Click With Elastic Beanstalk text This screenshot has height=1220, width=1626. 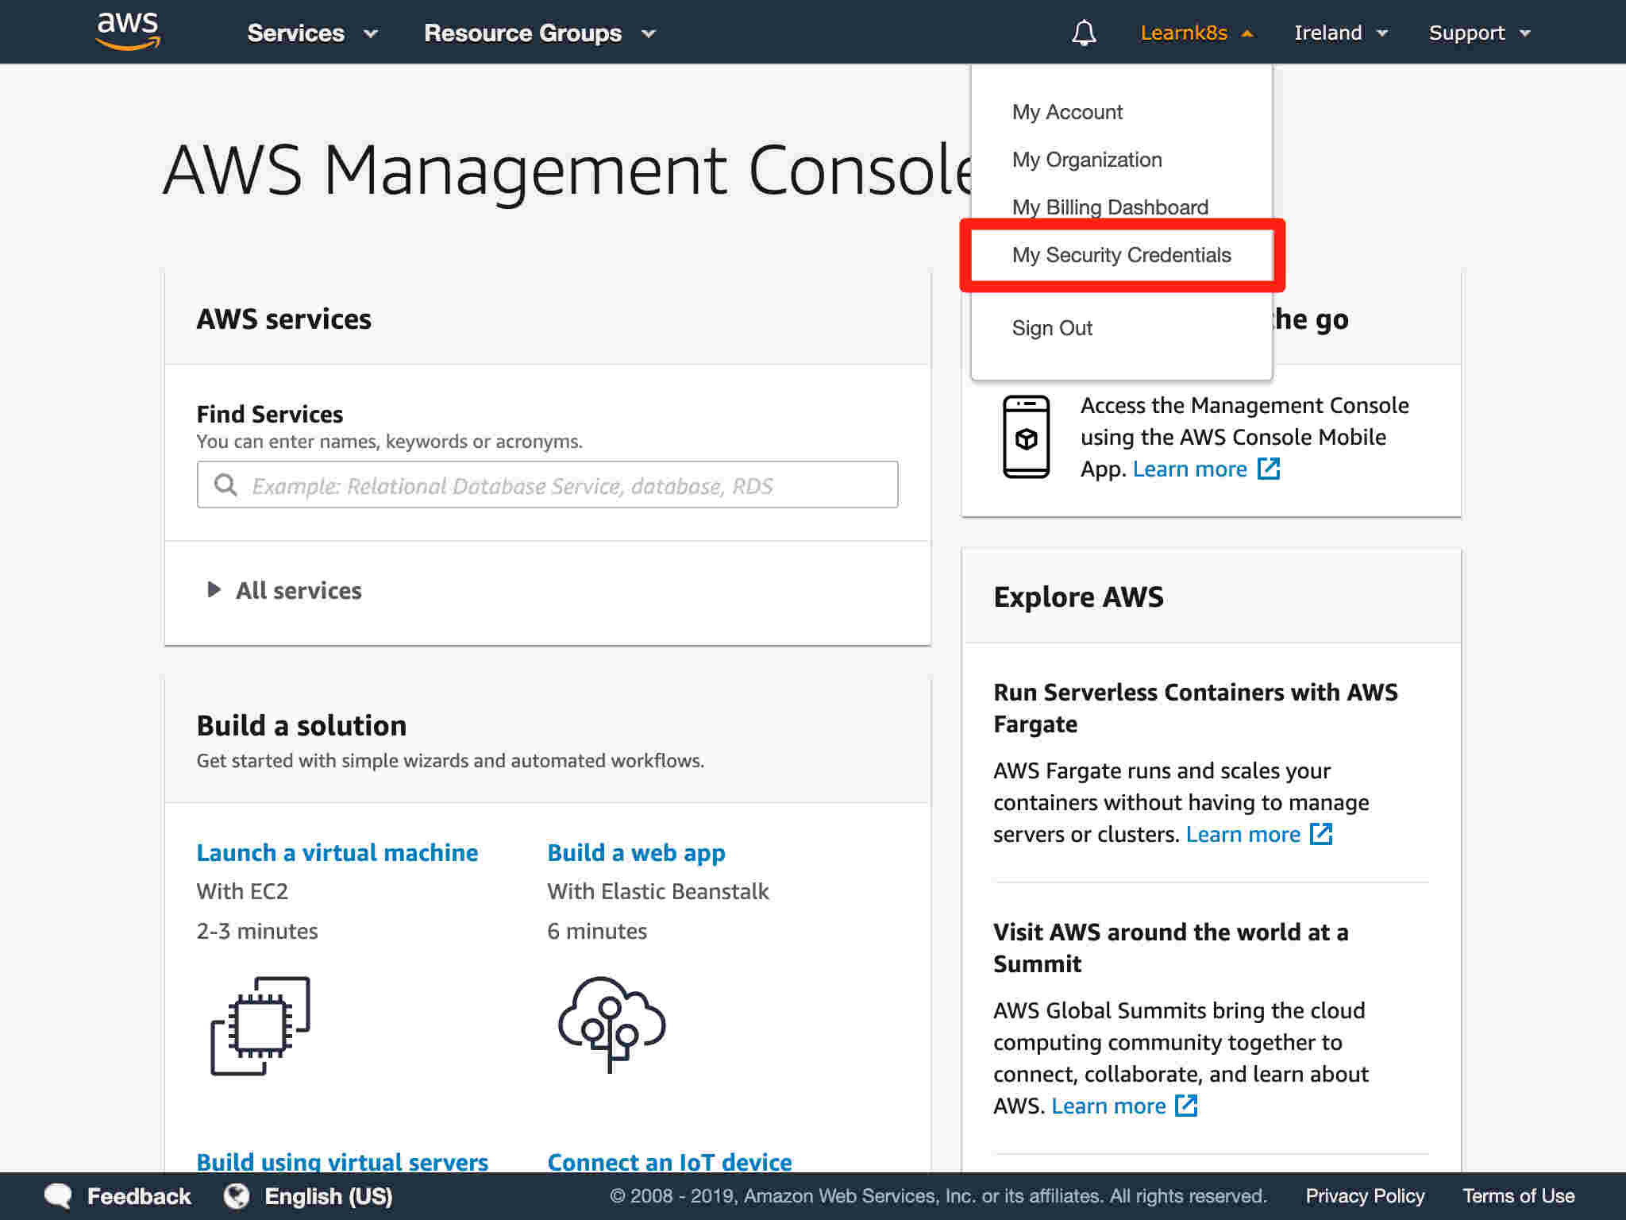click(657, 892)
